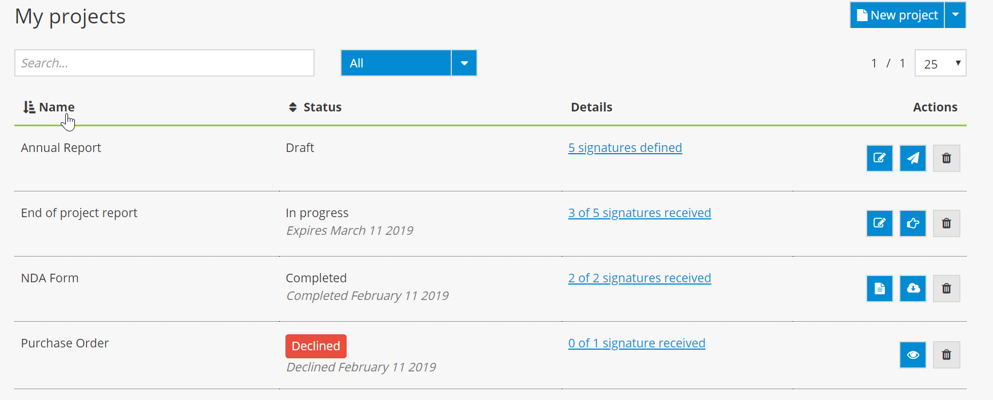Edit the Annual Report project
Screen dimensions: 993x400
click(879, 158)
